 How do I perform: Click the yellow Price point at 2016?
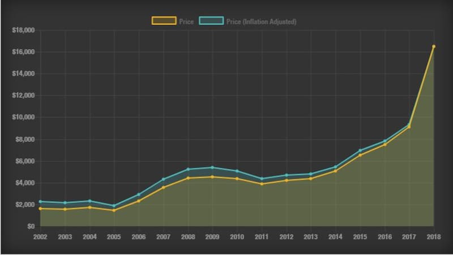coord(384,145)
